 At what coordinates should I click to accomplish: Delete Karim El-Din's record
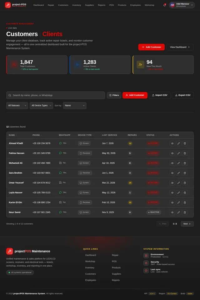[185, 203]
